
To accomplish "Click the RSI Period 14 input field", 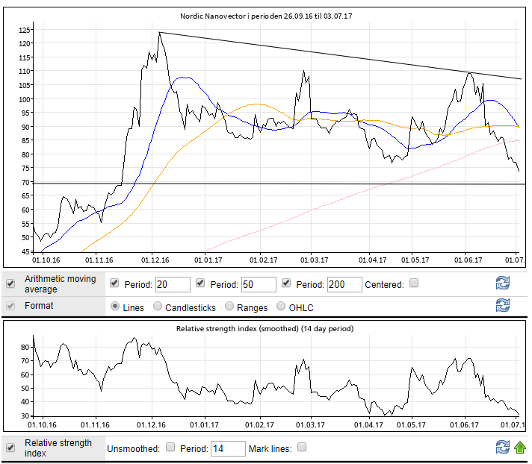I will click(228, 449).
